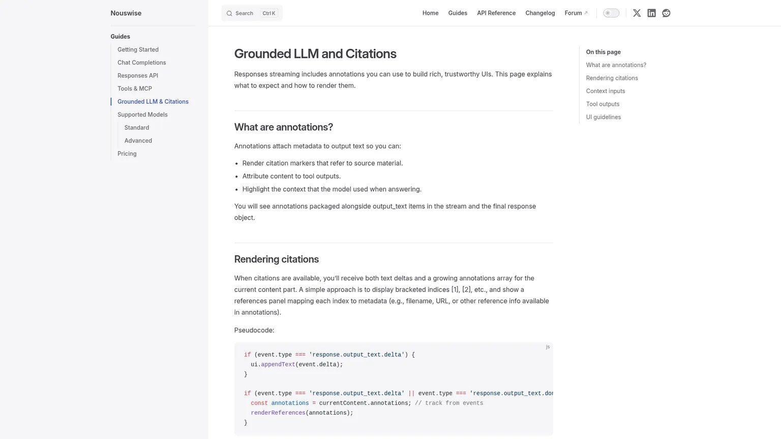
Task: Open the Search input field
Action: tap(252, 13)
